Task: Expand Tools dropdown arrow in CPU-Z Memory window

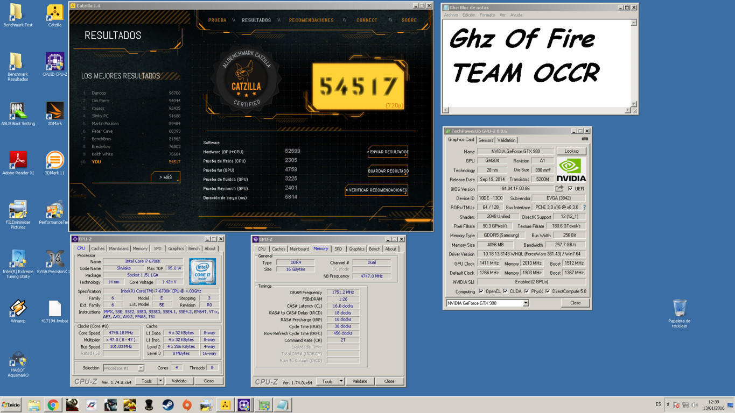Action: click(341, 381)
